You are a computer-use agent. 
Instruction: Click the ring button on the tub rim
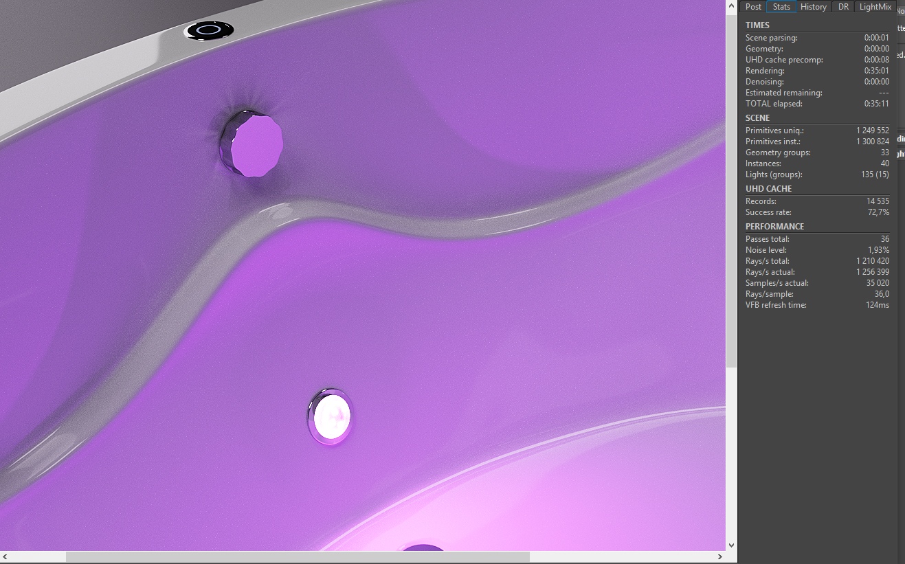(209, 30)
